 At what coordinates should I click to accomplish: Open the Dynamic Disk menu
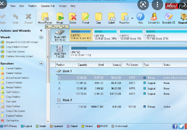tap(48, 6)
